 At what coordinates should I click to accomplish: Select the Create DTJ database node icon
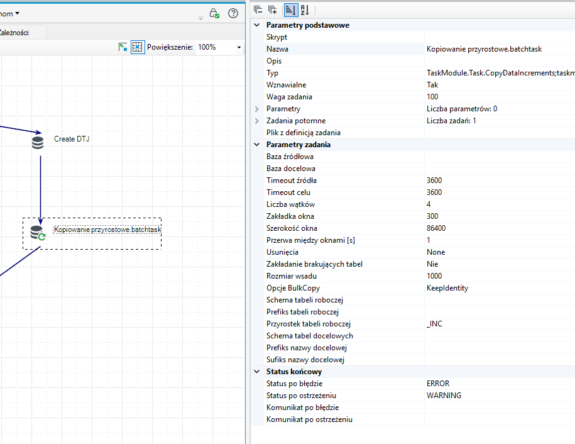[38, 142]
